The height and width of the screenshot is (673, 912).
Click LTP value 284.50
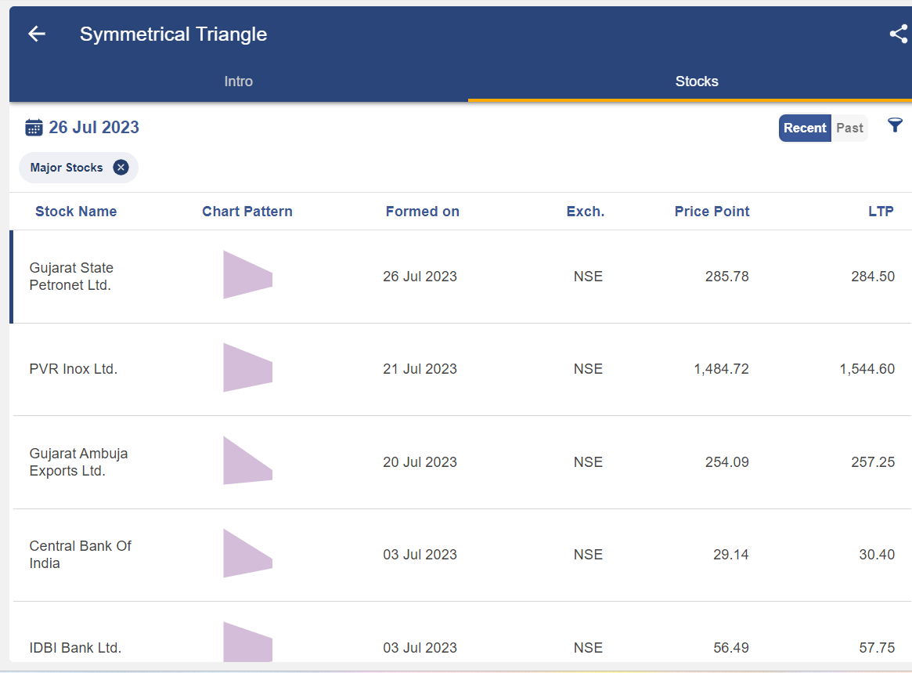click(x=873, y=277)
